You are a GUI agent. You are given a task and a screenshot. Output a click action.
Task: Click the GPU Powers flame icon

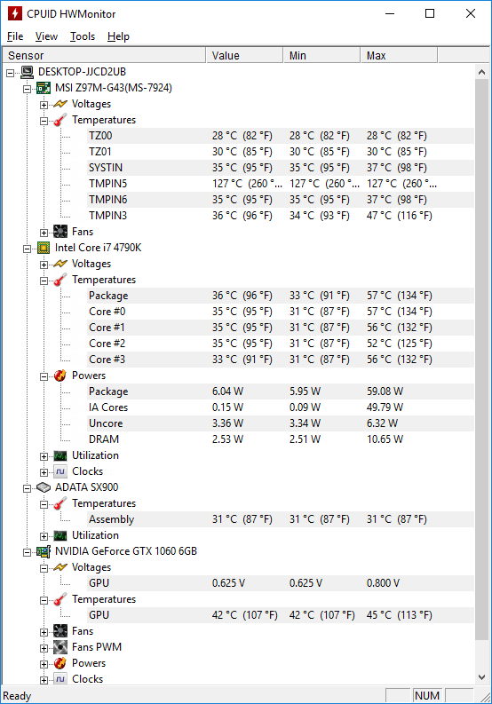point(60,663)
